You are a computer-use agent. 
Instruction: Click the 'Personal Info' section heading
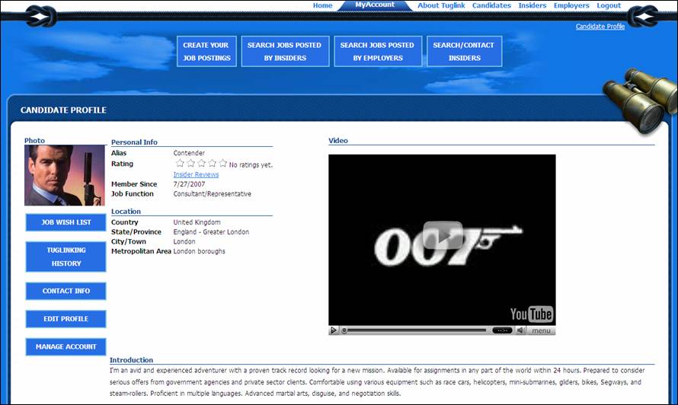coord(134,142)
